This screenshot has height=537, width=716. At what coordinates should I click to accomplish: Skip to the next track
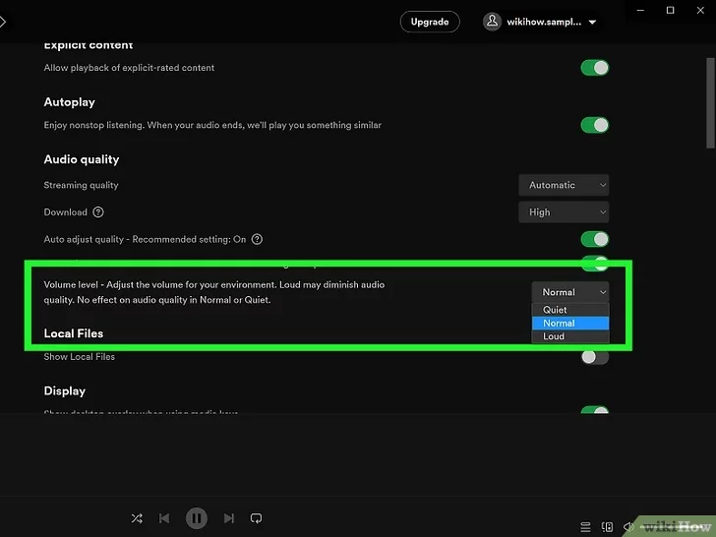228,518
